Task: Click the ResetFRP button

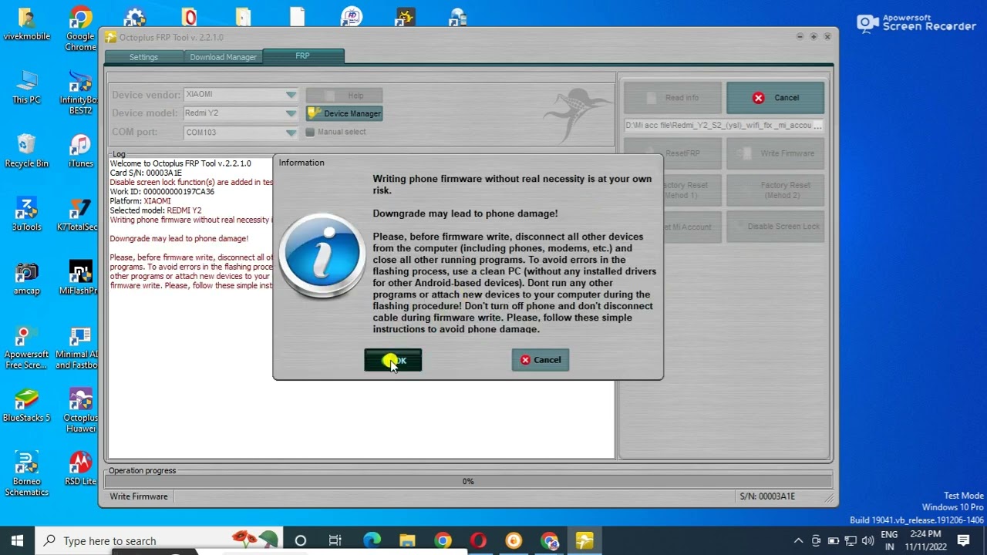Action: pos(672,153)
